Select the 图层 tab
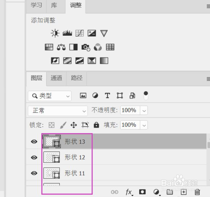The width and height of the screenshot is (210, 197). point(36,78)
